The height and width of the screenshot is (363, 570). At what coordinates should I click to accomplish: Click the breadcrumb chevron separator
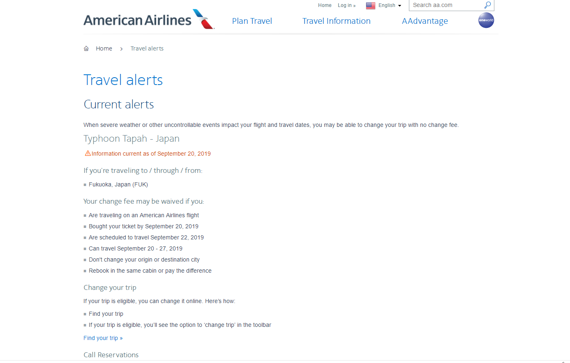[x=121, y=49]
